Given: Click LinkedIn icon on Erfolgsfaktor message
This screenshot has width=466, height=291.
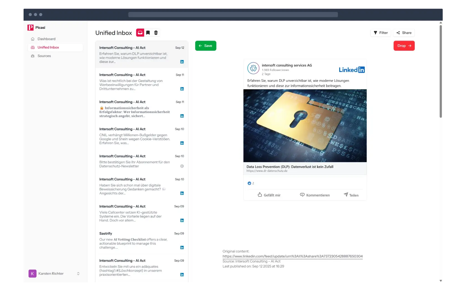Looking at the screenshot, I should click(x=182, y=116).
